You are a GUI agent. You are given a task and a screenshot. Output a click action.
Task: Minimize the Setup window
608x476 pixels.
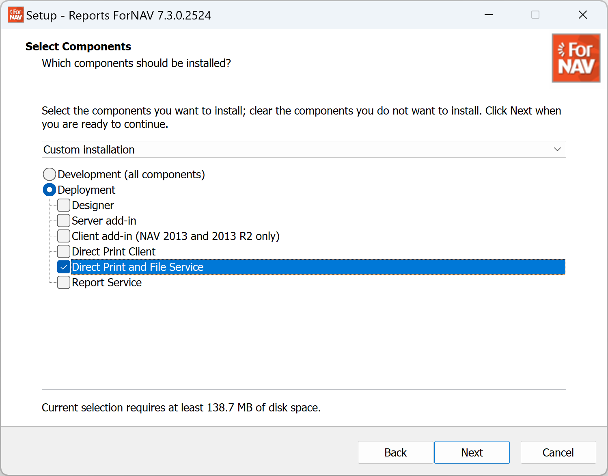pos(489,15)
